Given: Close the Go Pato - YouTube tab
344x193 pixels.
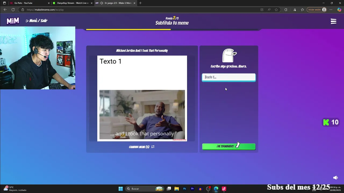Looking at the screenshot, I should pos(49,3).
